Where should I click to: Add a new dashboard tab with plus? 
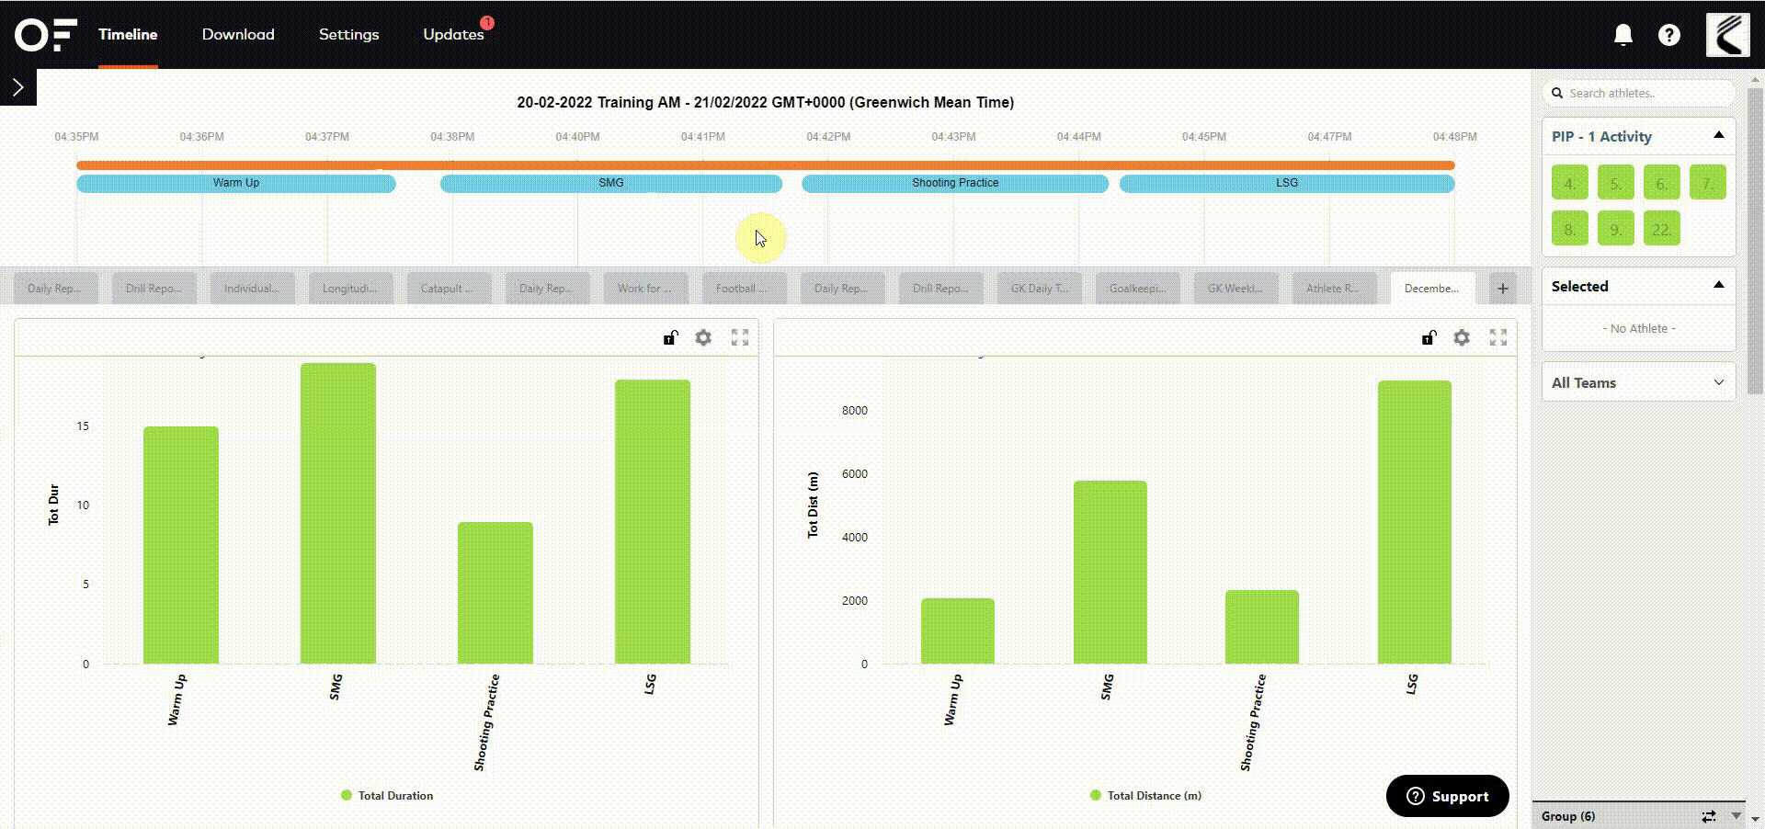point(1503,289)
